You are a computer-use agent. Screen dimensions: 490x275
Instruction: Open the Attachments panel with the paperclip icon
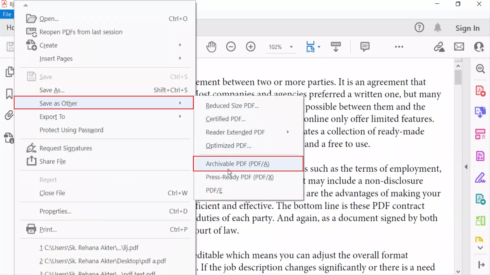point(9,115)
